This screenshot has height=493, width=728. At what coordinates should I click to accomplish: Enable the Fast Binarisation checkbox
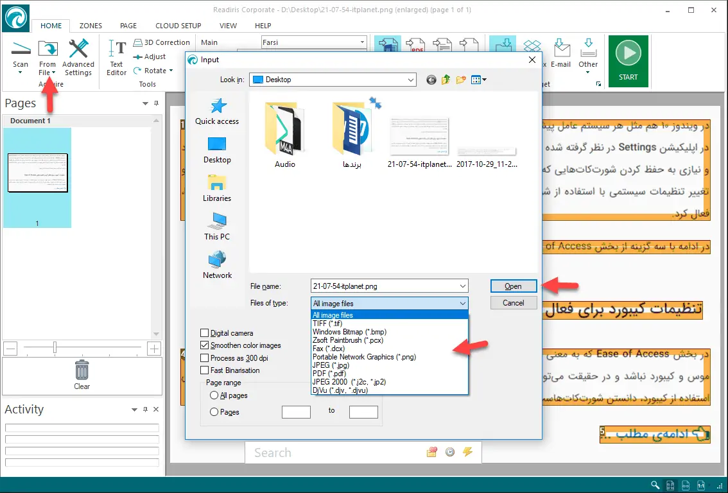pos(204,370)
